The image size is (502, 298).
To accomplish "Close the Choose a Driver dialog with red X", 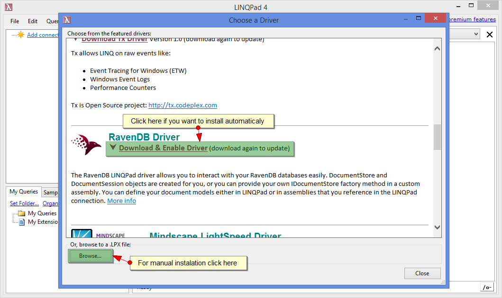I will (x=436, y=18).
